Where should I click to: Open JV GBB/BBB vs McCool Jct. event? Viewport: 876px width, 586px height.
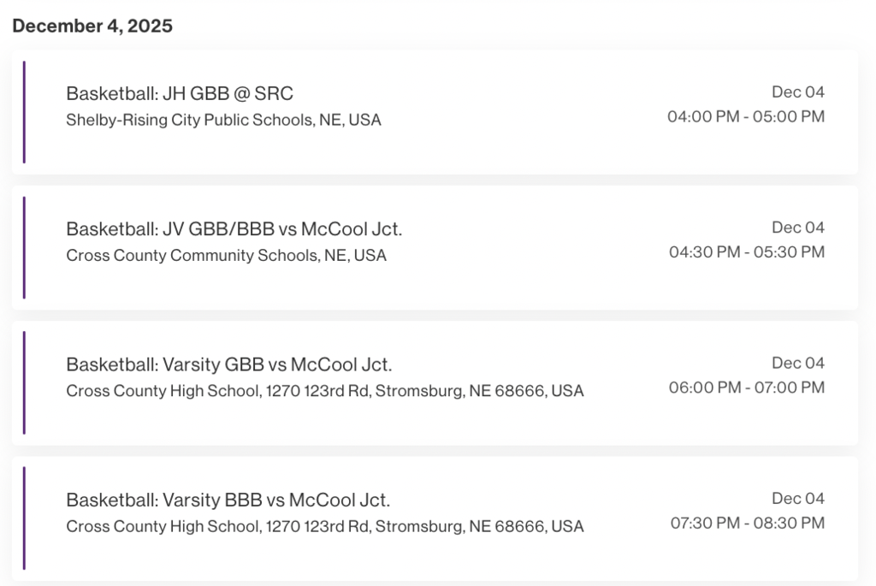(x=234, y=228)
